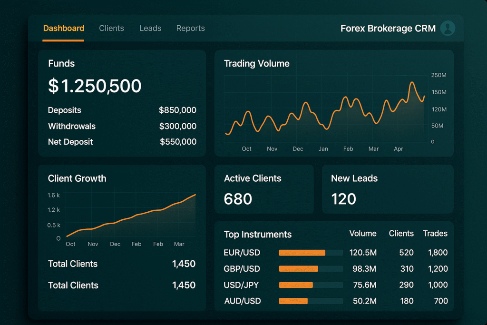Click the Deposits $850,000 row

122,110
